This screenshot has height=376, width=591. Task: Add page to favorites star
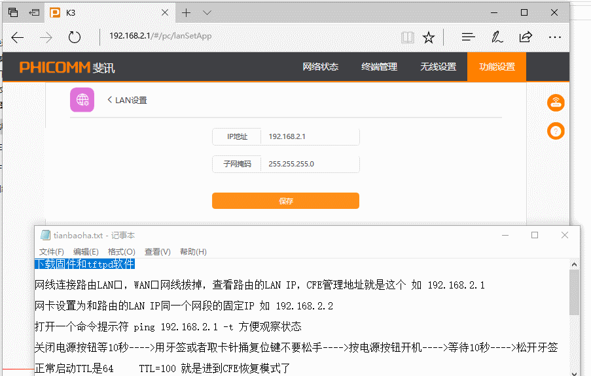pos(429,37)
